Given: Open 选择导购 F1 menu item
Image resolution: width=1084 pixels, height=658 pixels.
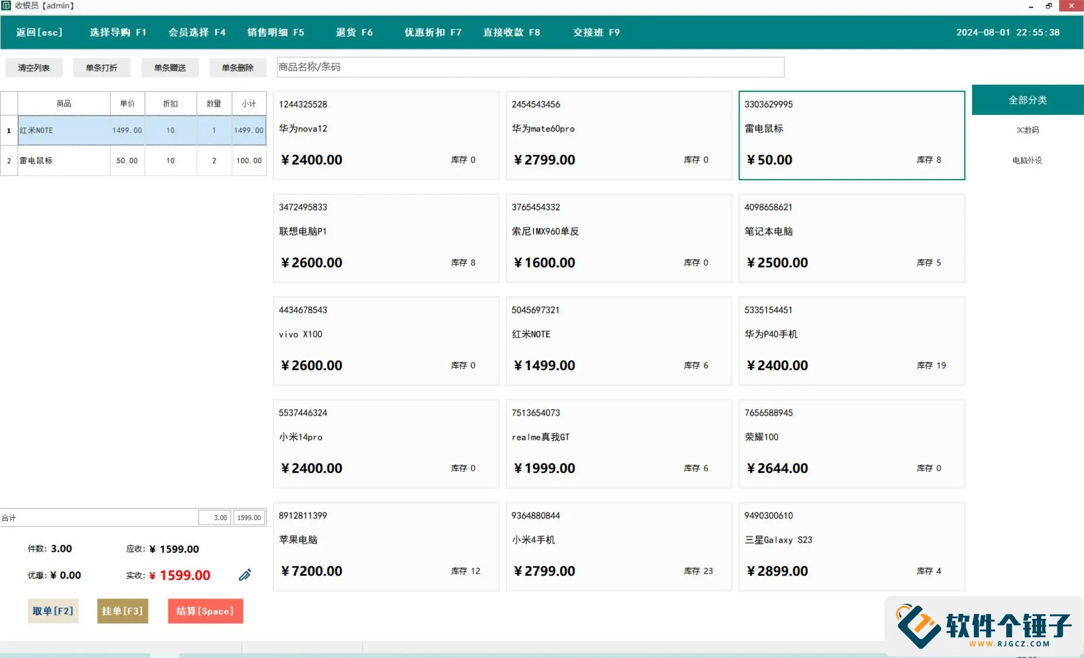Looking at the screenshot, I should (x=118, y=32).
